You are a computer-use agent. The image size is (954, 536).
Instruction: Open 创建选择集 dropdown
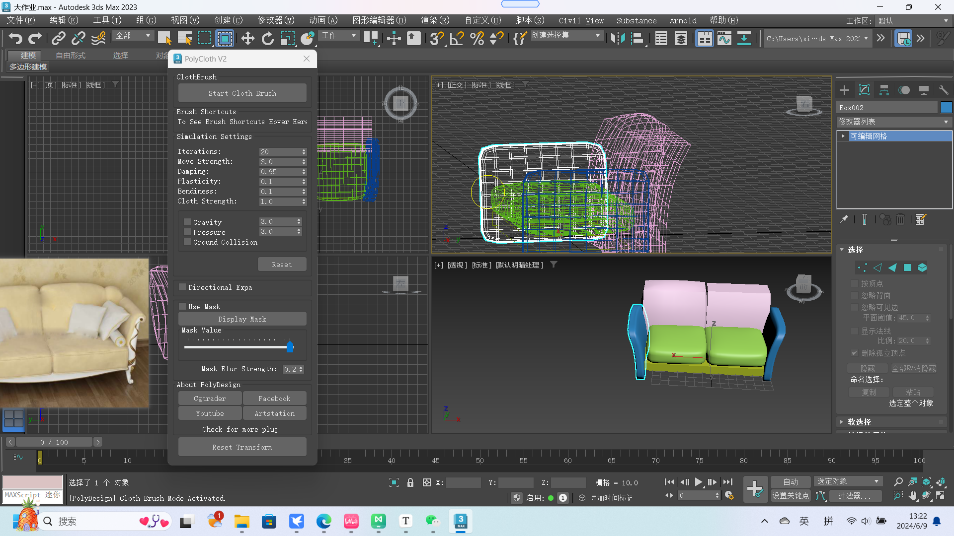click(566, 36)
